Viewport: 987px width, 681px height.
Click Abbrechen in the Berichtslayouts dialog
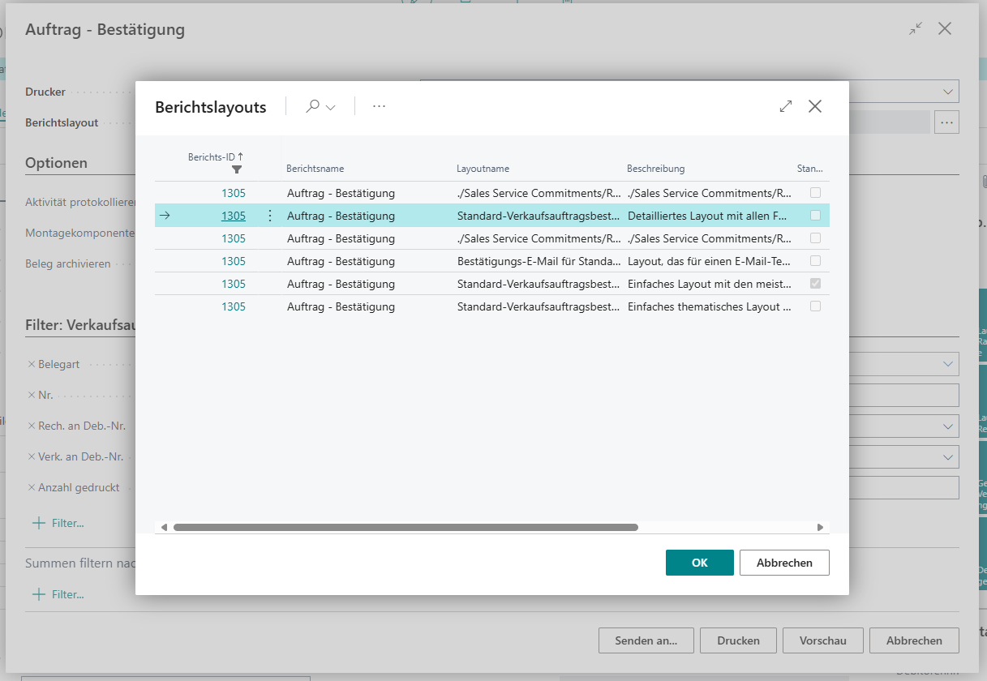click(784, 563)
